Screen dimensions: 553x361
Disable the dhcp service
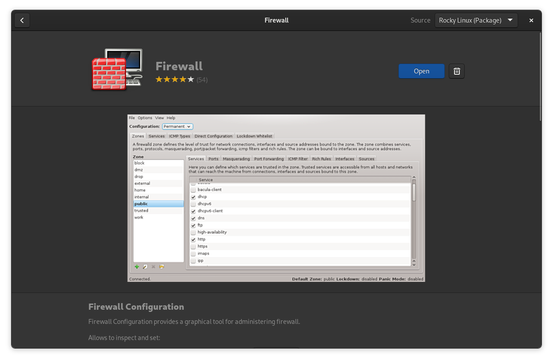point(193,197)
